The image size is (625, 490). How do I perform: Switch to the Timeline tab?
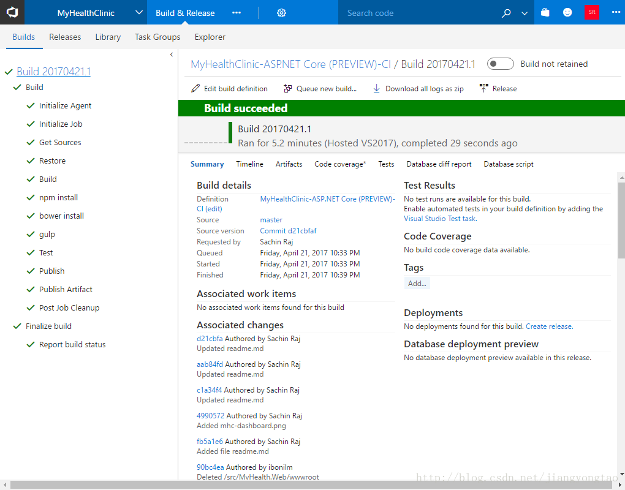pyautogui.click(x=249, y=164)
